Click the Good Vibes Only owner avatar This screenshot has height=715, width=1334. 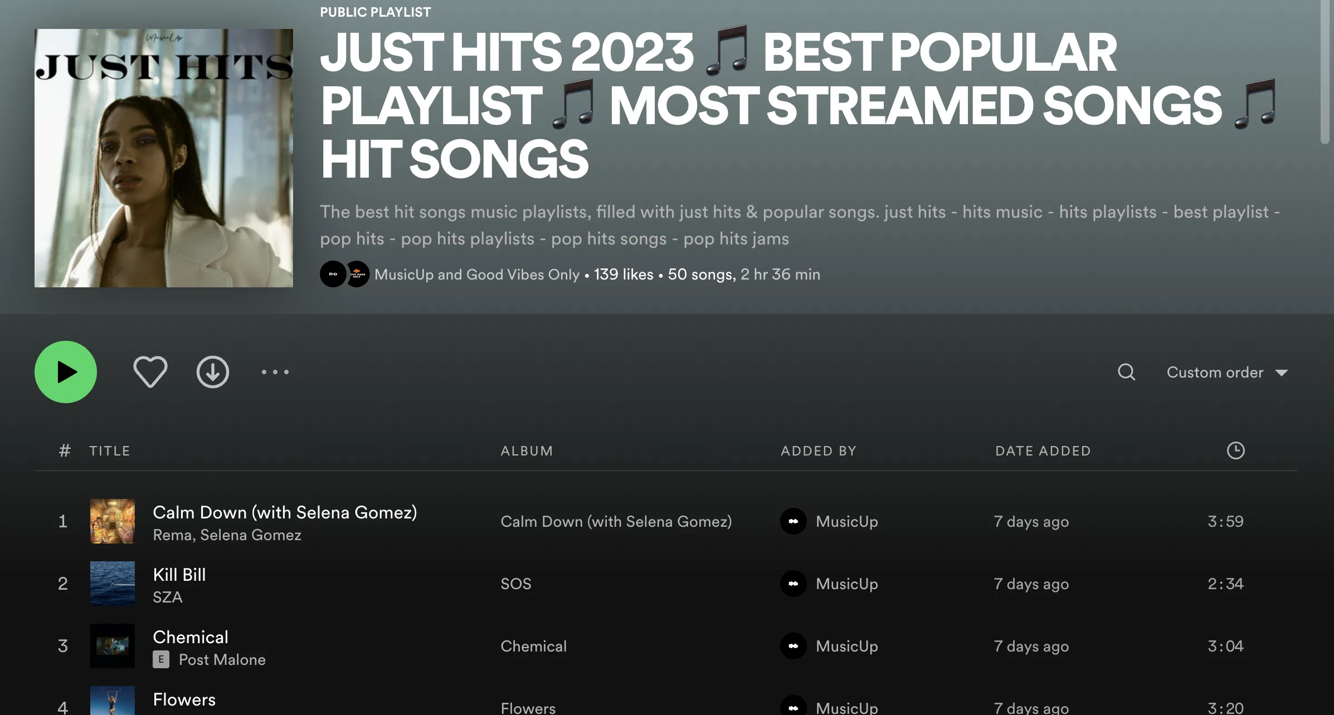pyautogui.click(x=359, y=274)
